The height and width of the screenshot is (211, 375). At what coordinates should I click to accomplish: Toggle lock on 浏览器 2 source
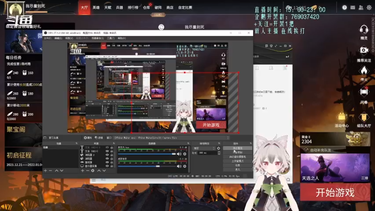click(112, 155)
